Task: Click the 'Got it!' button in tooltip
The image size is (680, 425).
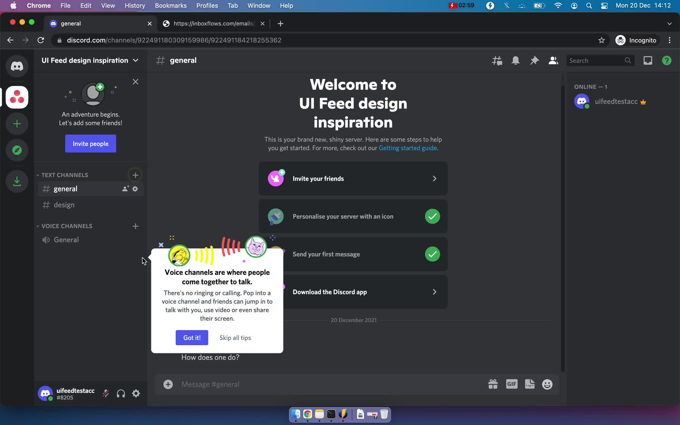Action: (192, 338)
